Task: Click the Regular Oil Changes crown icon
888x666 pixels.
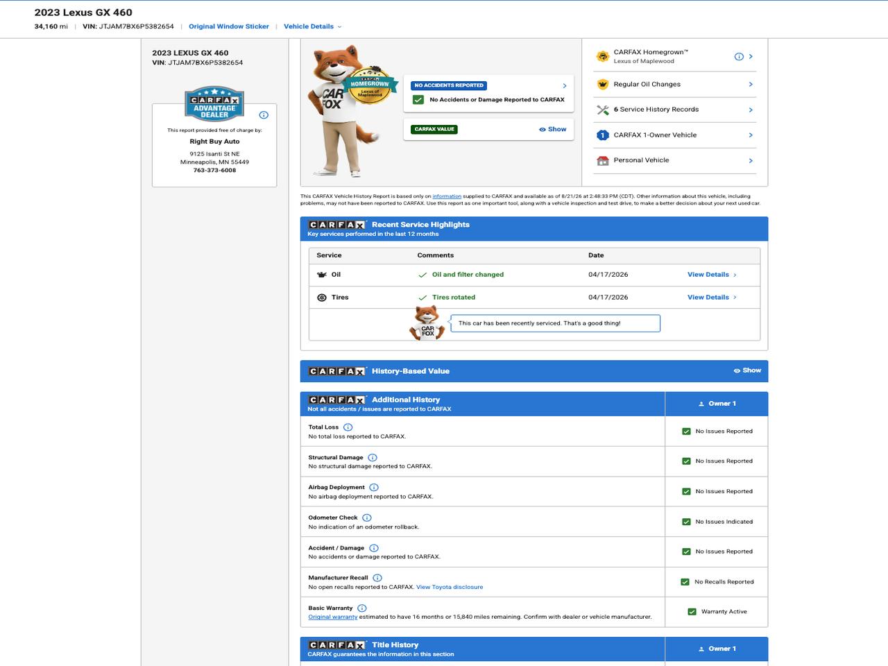Action: [x=602, y=84]
